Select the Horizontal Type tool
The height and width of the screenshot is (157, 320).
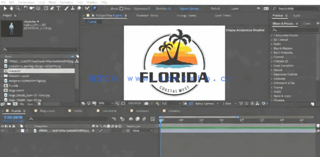tap(59, 8)
